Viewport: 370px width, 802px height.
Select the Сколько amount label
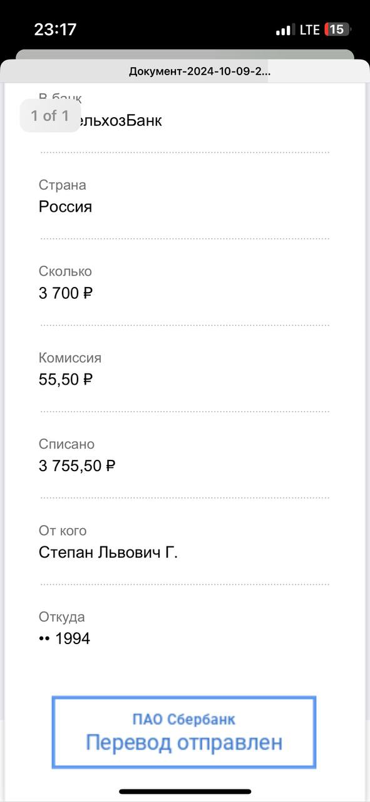tap(65, 271)
